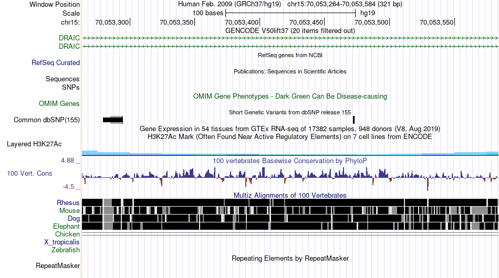The image size is (499, 278).
Task: Click the 100 Vert. Cons track label
Action: click(29, 174)
